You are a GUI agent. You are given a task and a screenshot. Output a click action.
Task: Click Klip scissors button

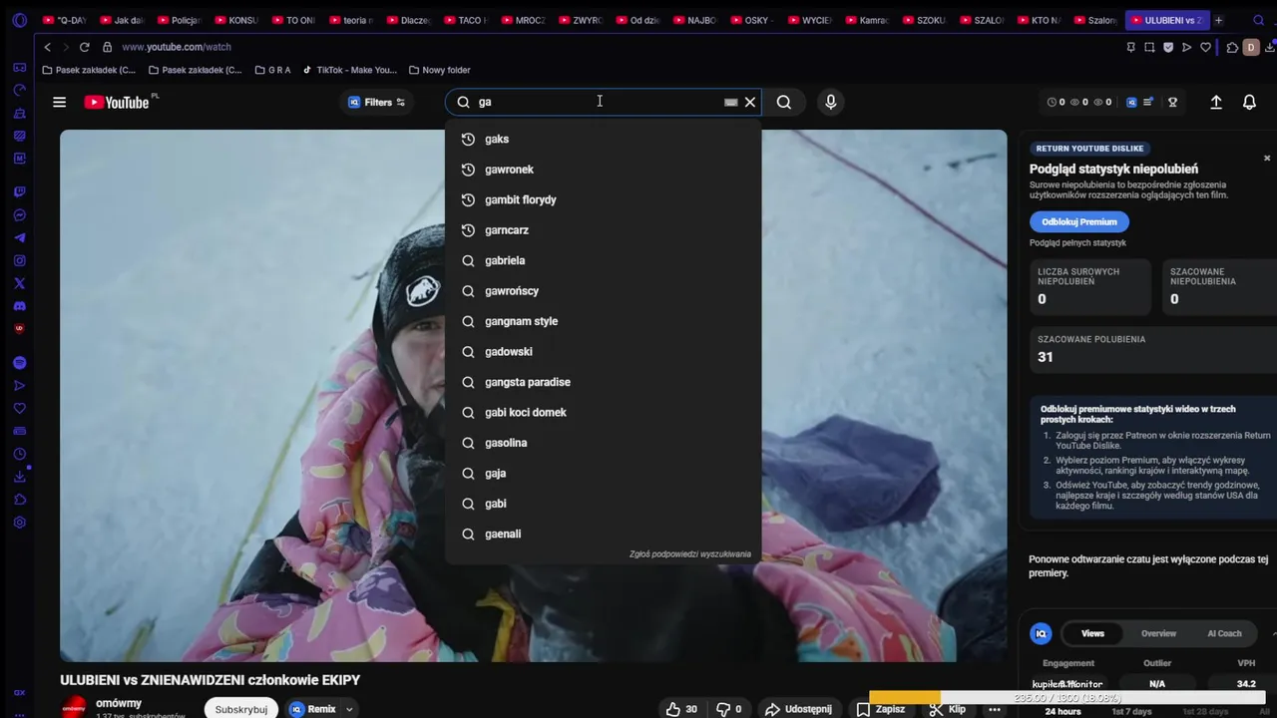pos(947,709)
